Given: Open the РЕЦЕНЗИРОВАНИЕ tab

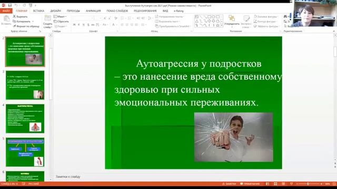Looking at the screenshot, I should pyautogui.click(x=145, y=10).
